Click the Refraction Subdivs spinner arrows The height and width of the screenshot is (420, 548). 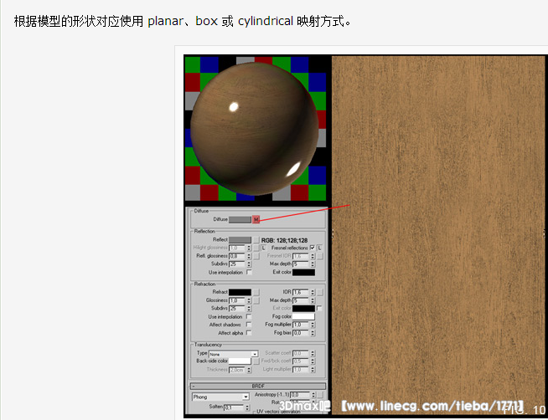[249, 309]
